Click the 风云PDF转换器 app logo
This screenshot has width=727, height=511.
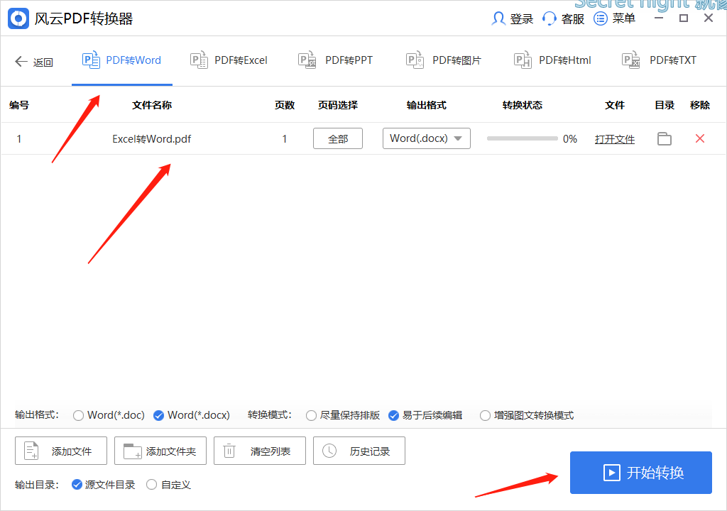(x=18, y=18)
